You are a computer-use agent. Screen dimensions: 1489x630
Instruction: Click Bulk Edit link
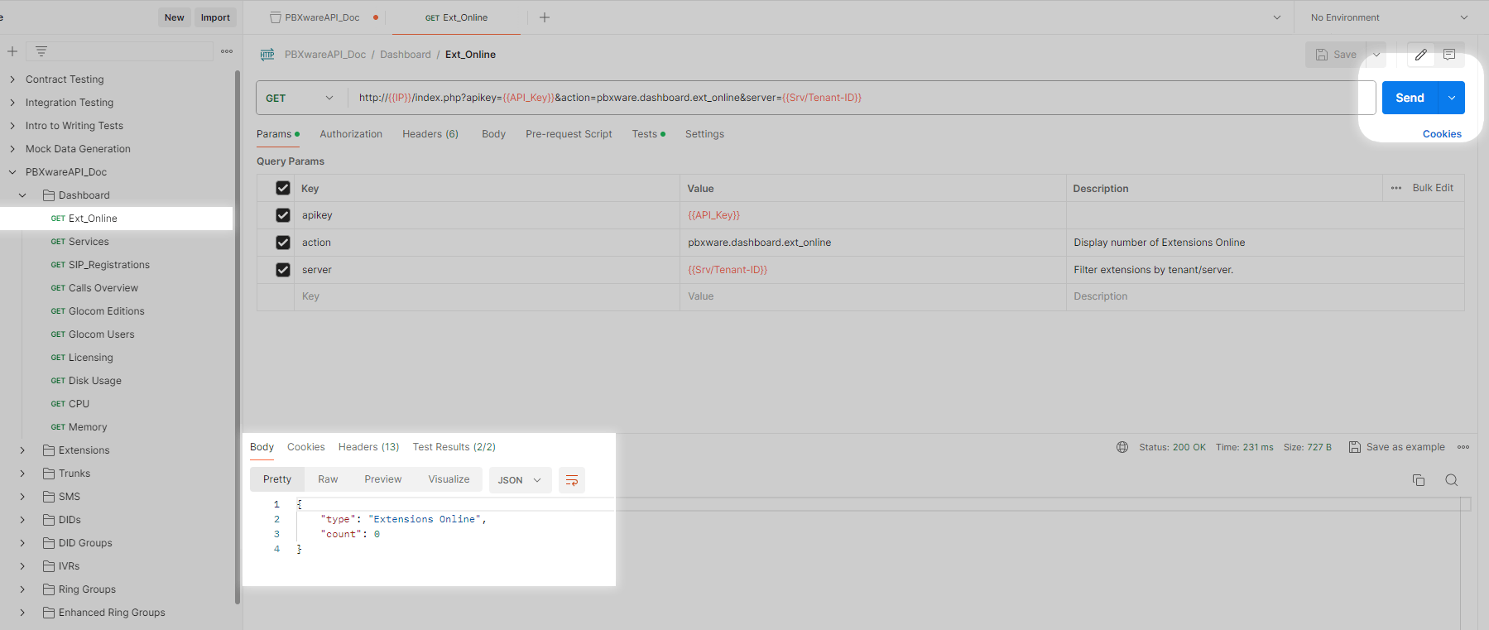tap(1433, 188)
